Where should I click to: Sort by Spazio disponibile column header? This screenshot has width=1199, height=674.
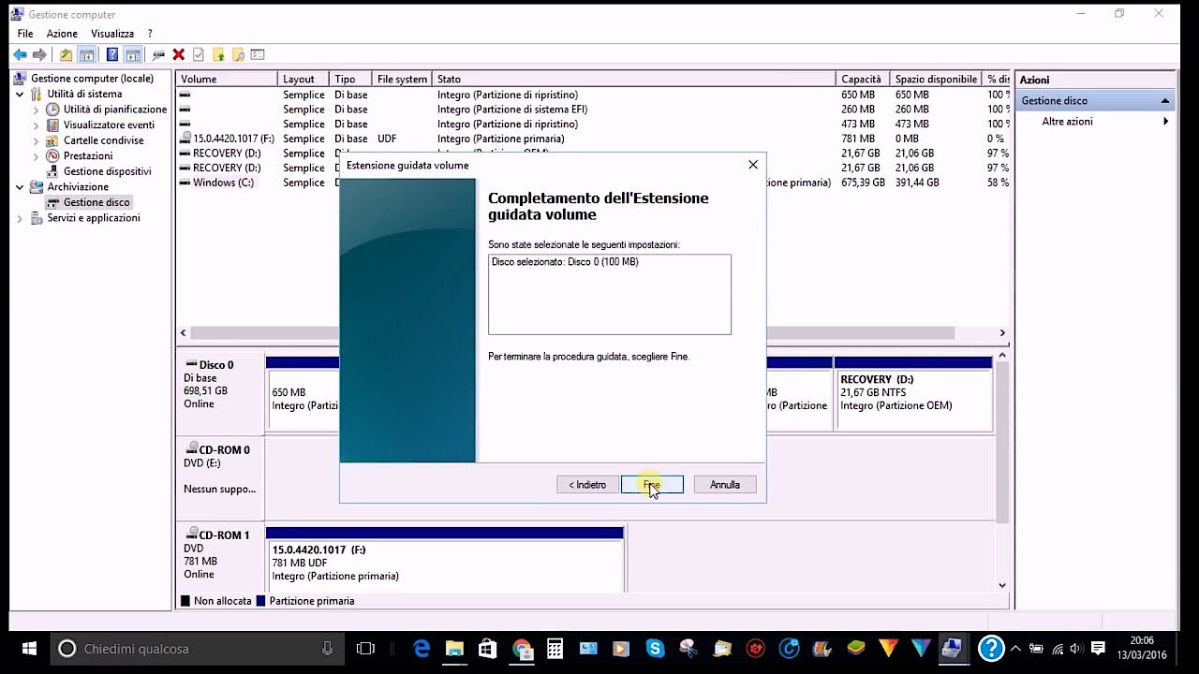[936, 80]
